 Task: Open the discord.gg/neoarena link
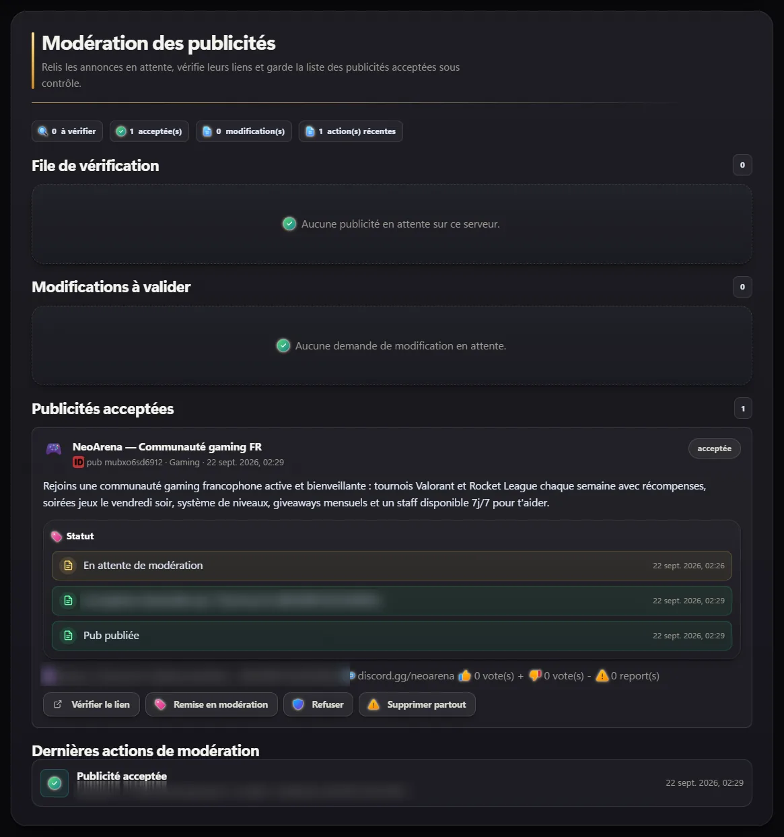[x=406, y=675]
